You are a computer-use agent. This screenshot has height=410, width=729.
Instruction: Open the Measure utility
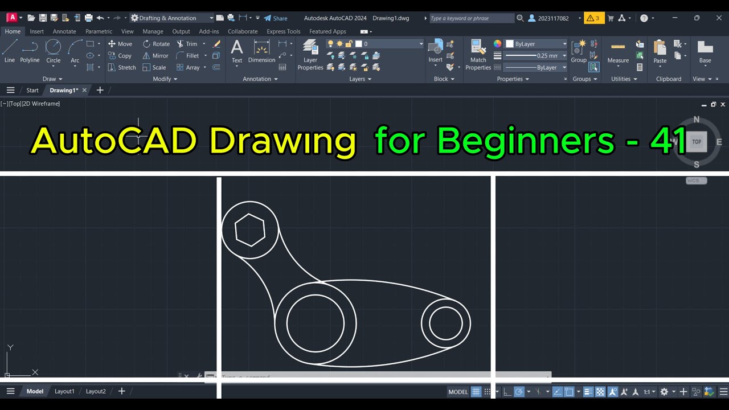[618, 51]
